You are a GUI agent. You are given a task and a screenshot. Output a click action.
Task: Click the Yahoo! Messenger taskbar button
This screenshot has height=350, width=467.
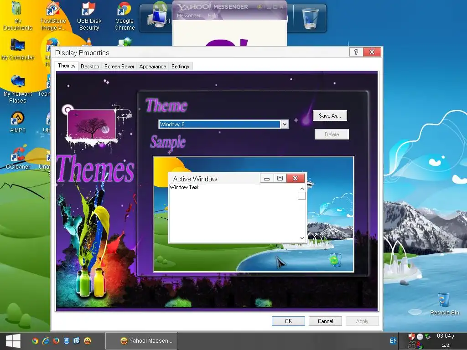tap(141, 341)
